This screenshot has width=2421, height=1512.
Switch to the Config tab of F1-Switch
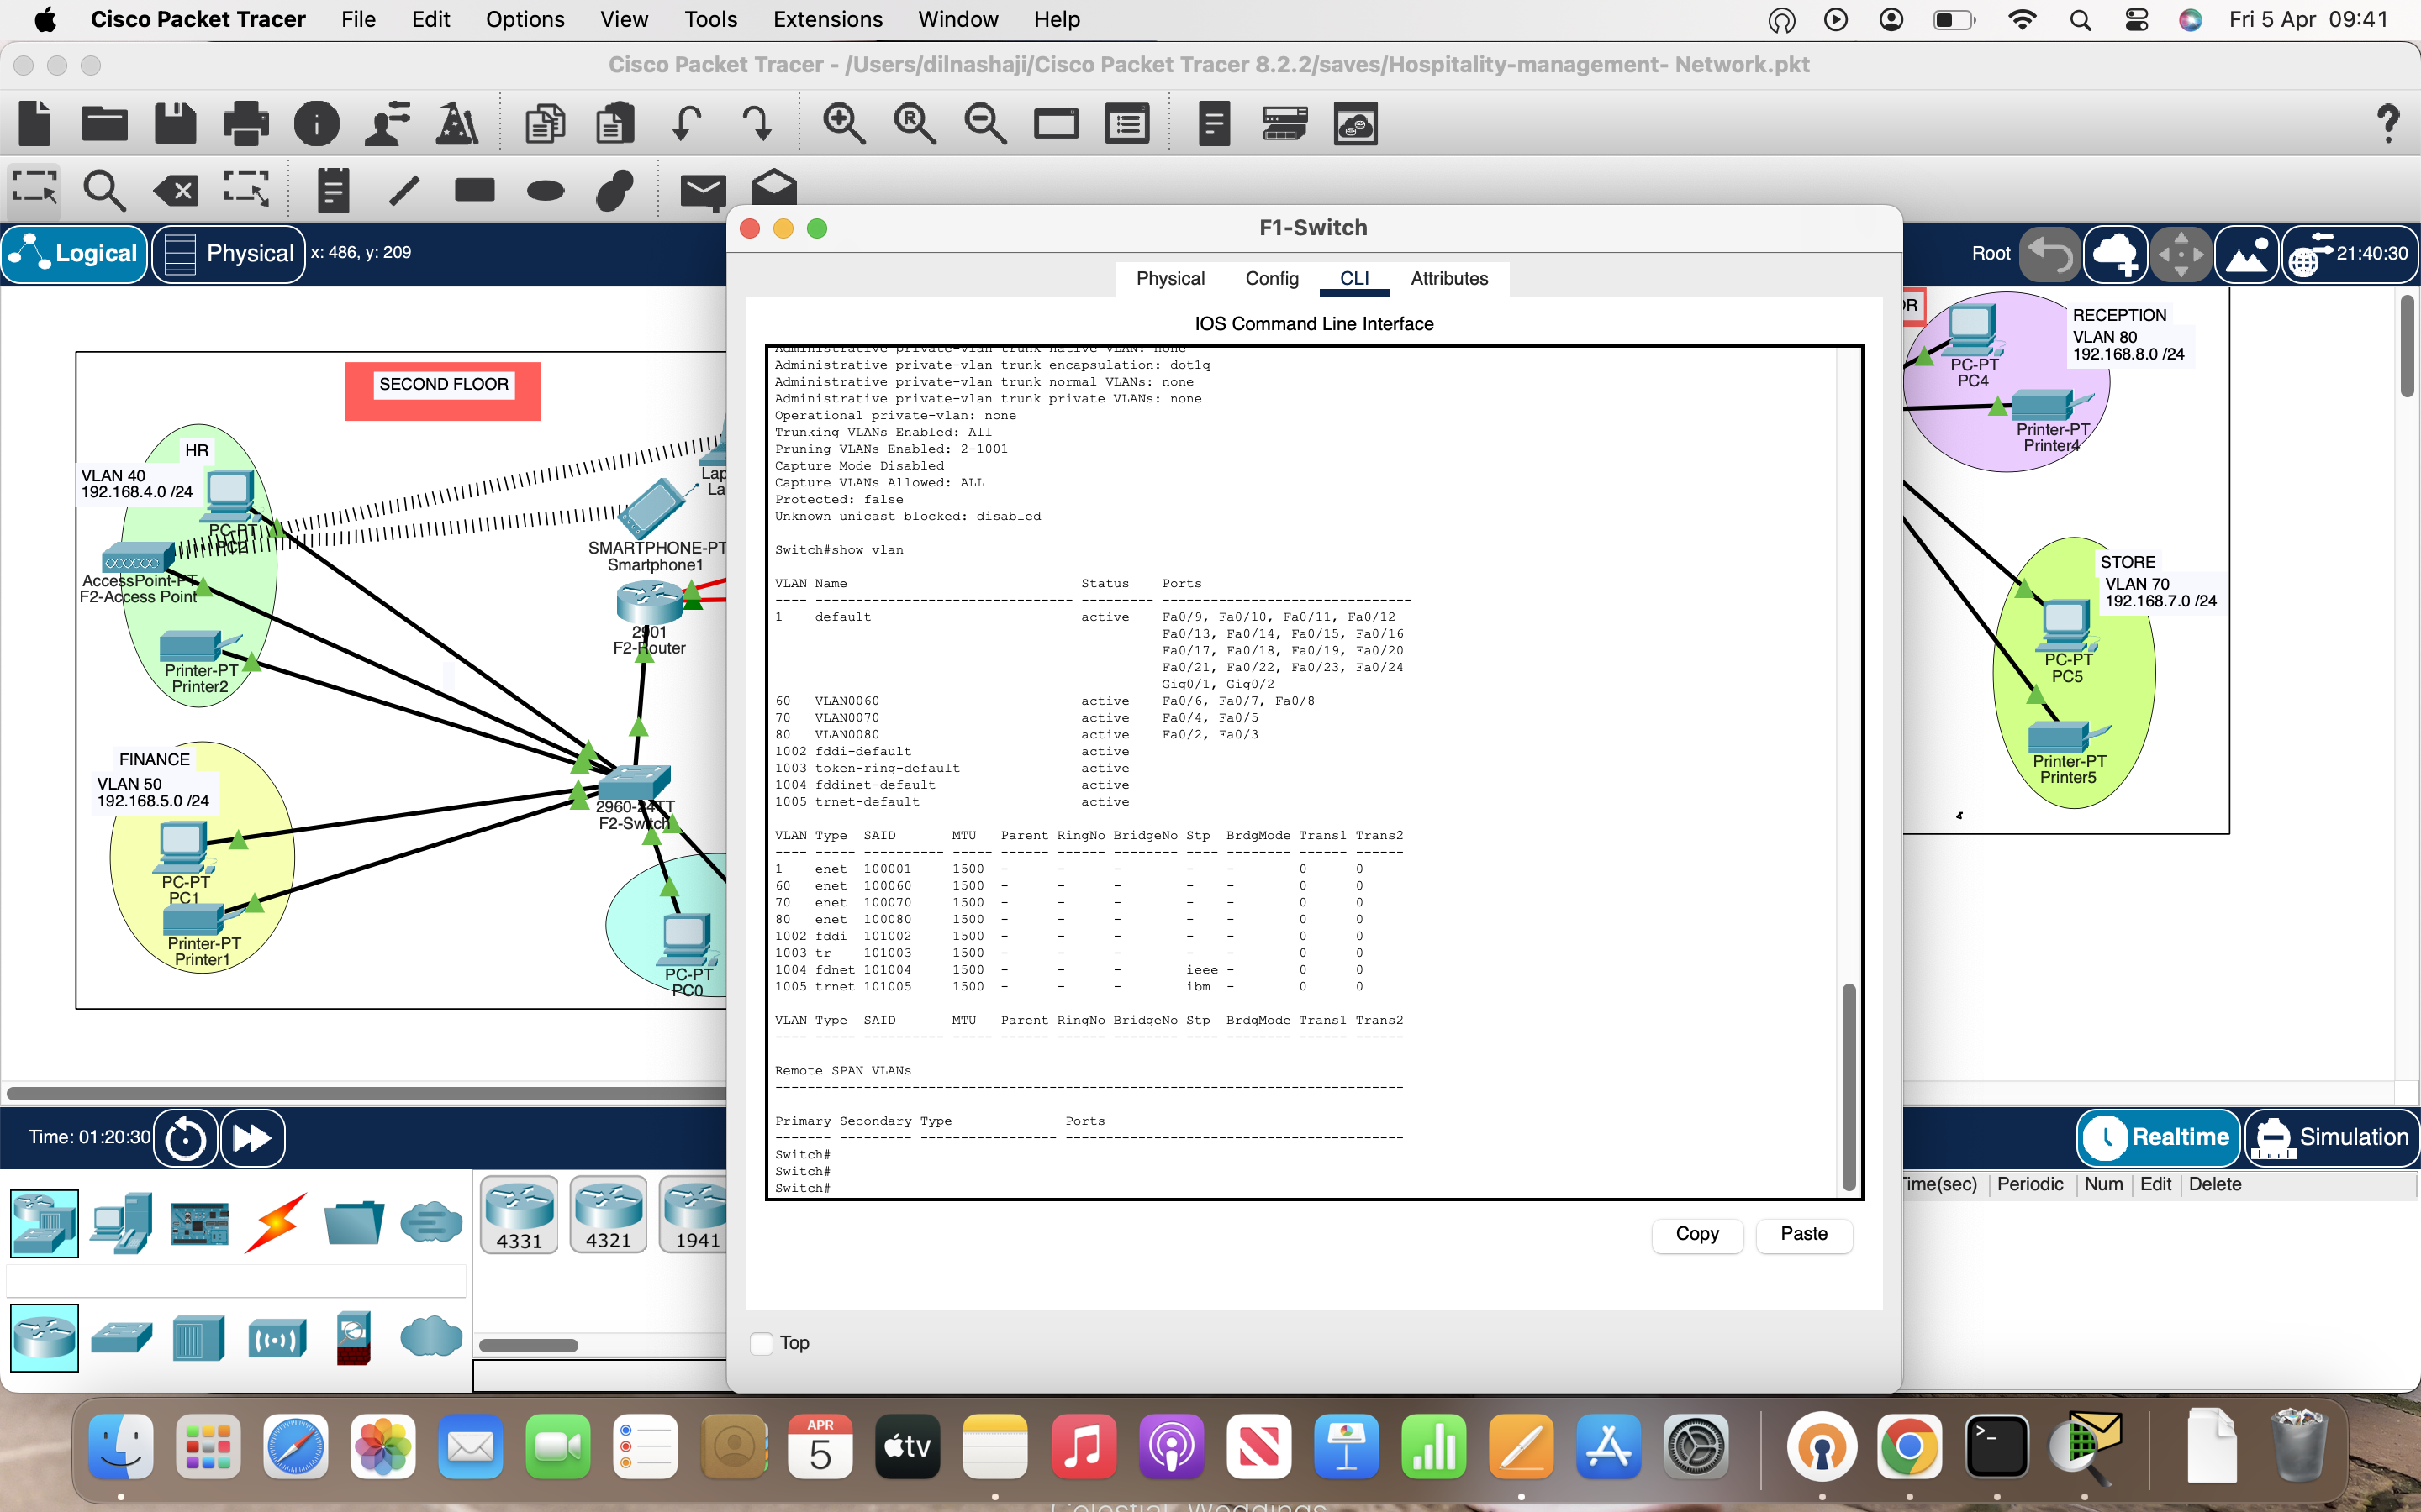[1270, 279]
